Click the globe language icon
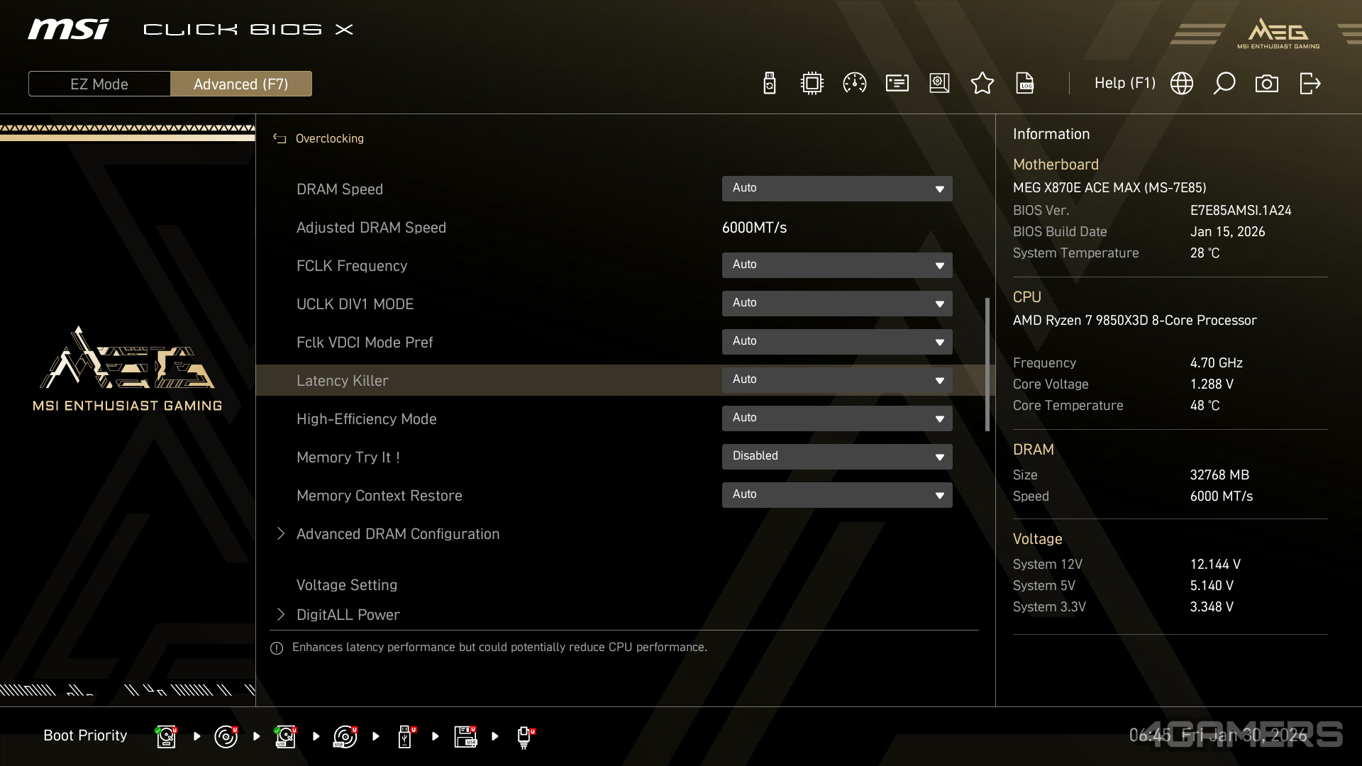The width and height of the screenshot is (1362, 766). point(1181,83)
